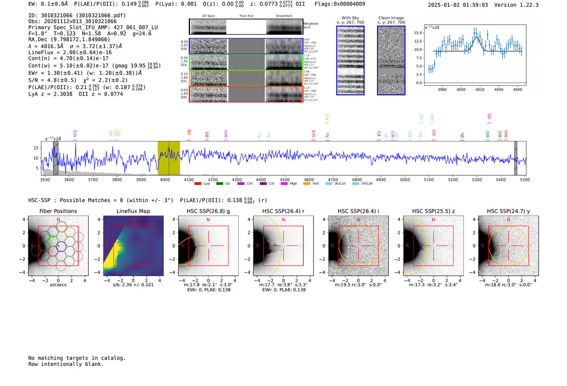Click the magenta MgII legend swatch
The width and height of the screenshot is (567, 386).
284,183
